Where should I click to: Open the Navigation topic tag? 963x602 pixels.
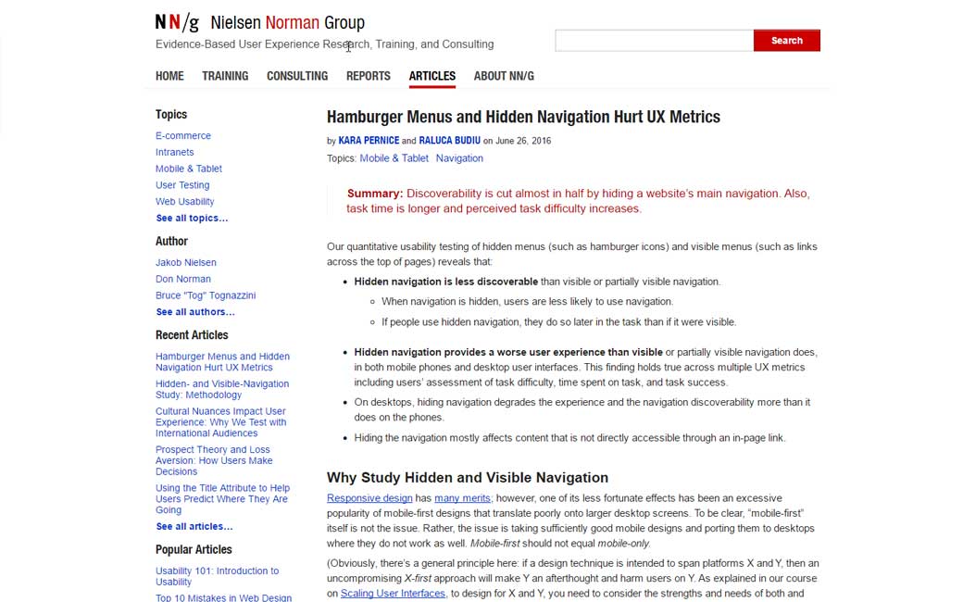(x=459, y=158)
